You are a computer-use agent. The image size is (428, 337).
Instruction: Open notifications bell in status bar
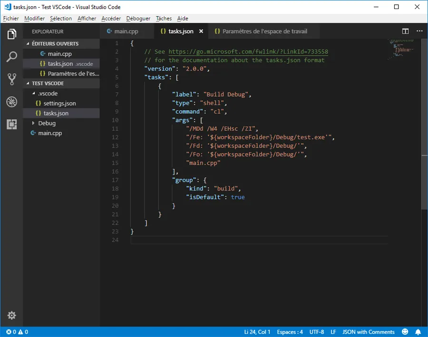pyautogui.click(x=418, y=332)
